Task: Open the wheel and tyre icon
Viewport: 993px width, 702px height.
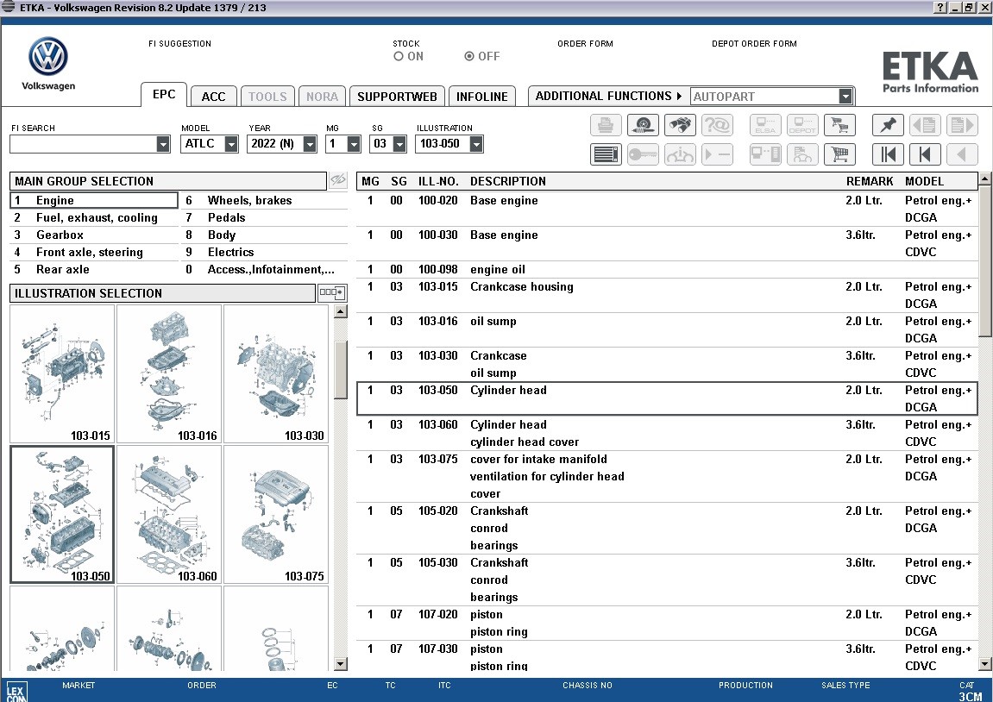Action: point(643,125)
